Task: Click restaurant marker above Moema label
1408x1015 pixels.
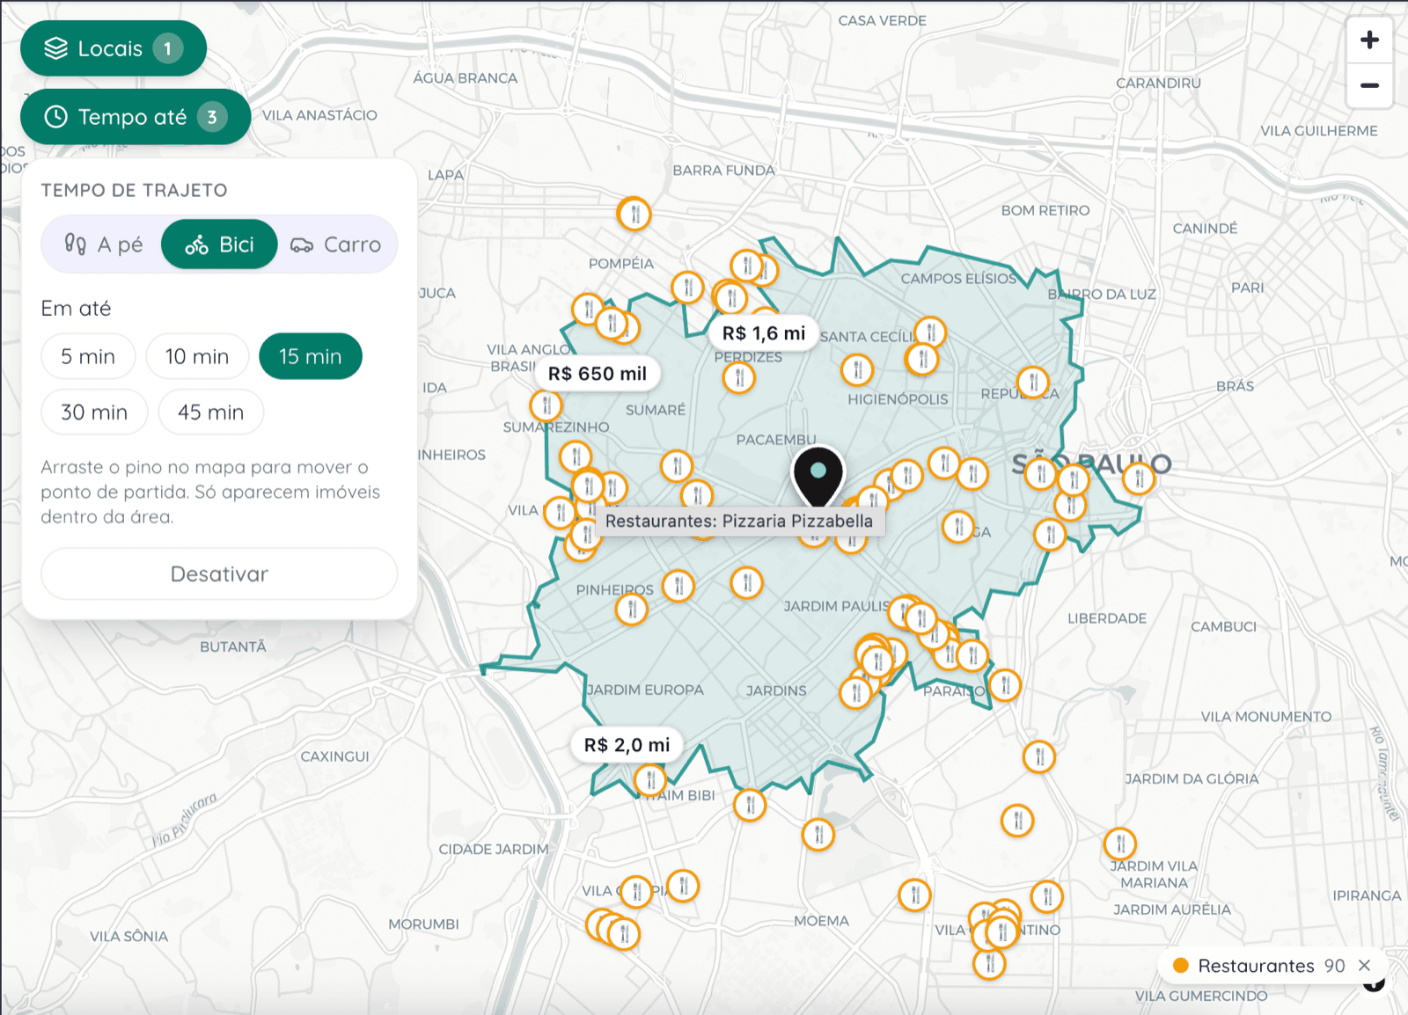Action: pyautogui.click(x=818, y=834)
